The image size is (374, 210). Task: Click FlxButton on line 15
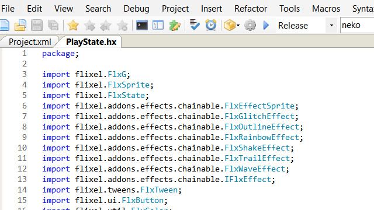[143, 200]
